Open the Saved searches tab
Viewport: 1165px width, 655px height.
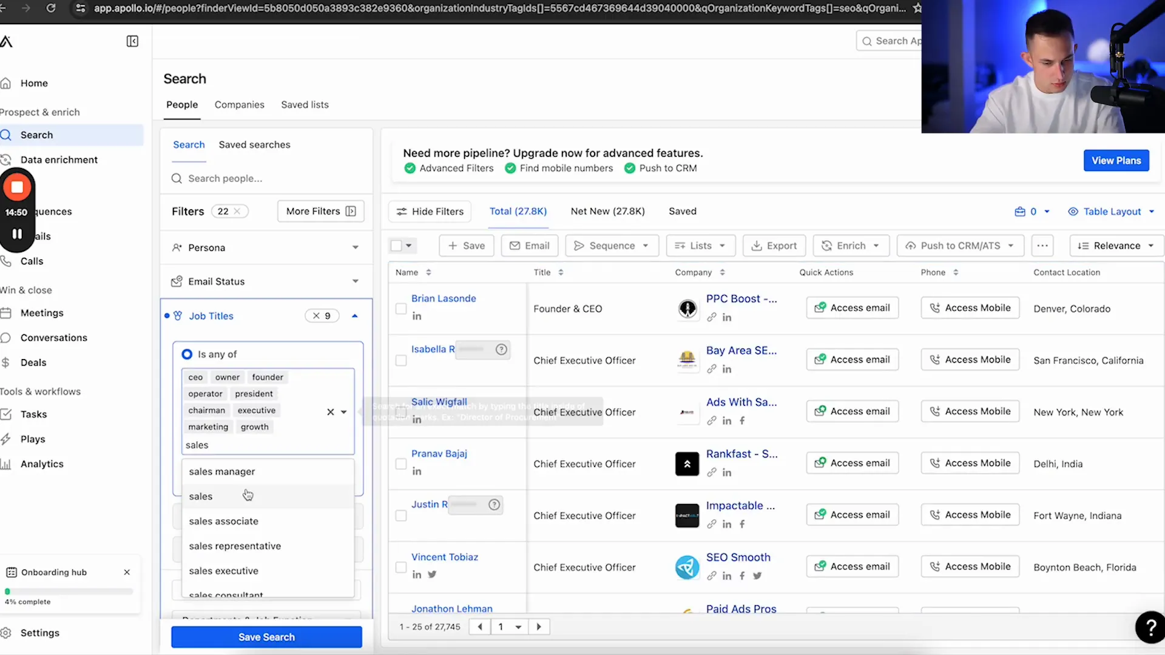(x=254, y=145)
